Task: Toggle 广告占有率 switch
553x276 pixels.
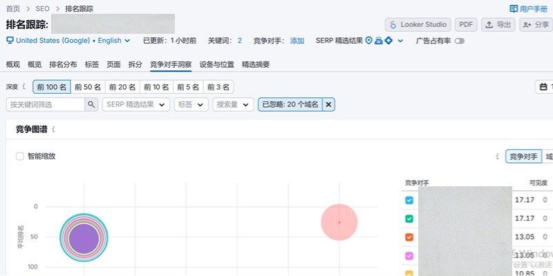Action: pyautogui.click(x=460, y=41)
